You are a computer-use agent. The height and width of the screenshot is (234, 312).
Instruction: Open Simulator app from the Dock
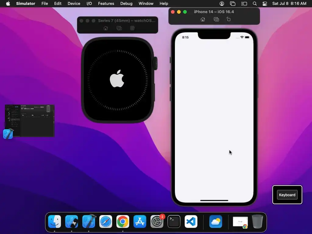(72, 222)
